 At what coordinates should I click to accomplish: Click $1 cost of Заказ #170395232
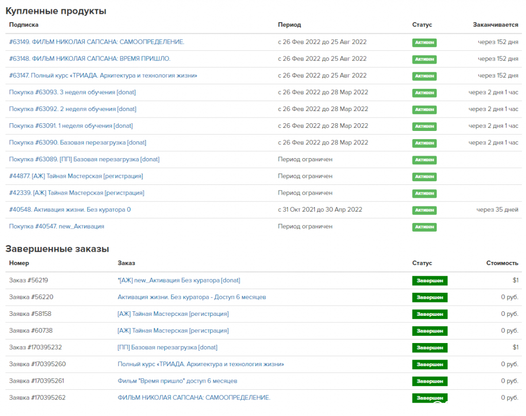tap(515, 347)
